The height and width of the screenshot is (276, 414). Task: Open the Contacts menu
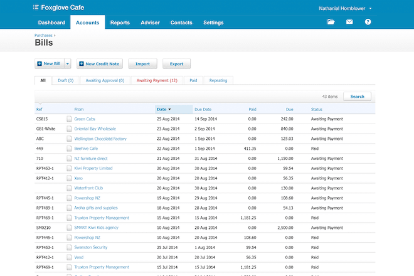coord(181,23)
